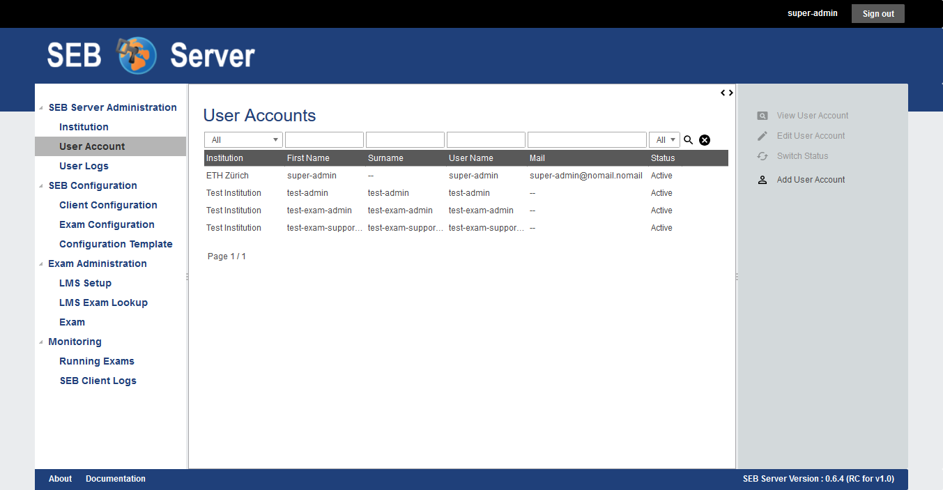Toggle content width with the arrows icon

[x=726, y=93]
